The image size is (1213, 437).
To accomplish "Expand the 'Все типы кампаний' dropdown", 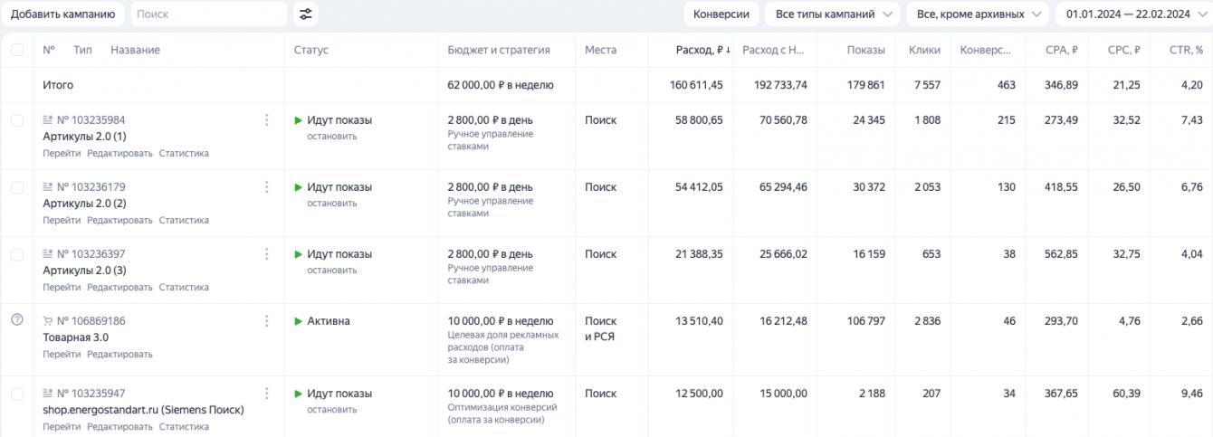I will pyautogui.click(x=832, y=14).
